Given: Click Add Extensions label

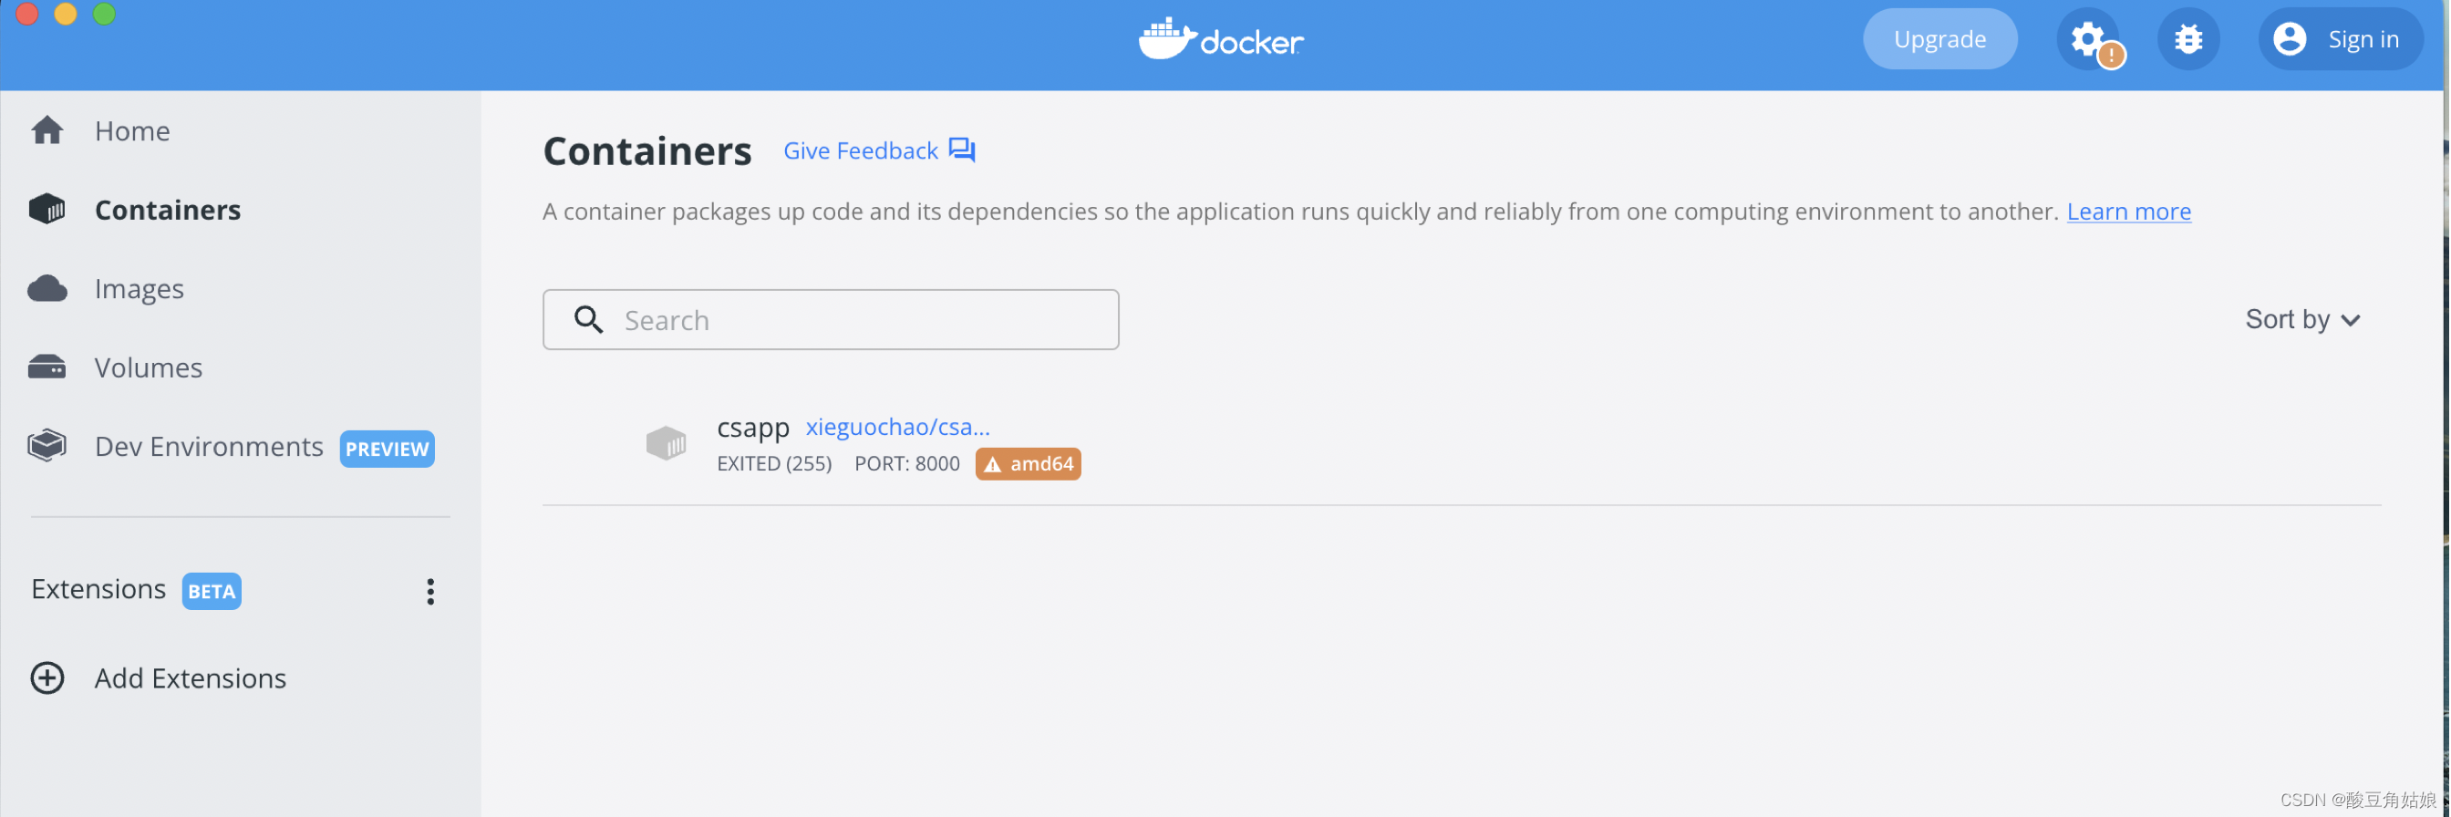Looking at the screenshot, I should click(191, 678).
